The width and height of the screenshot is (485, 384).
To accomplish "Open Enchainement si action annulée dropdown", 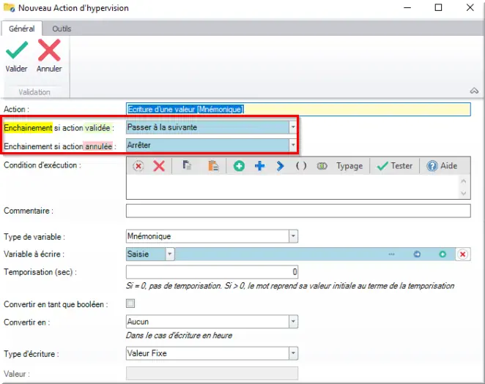I will point(292,145).
